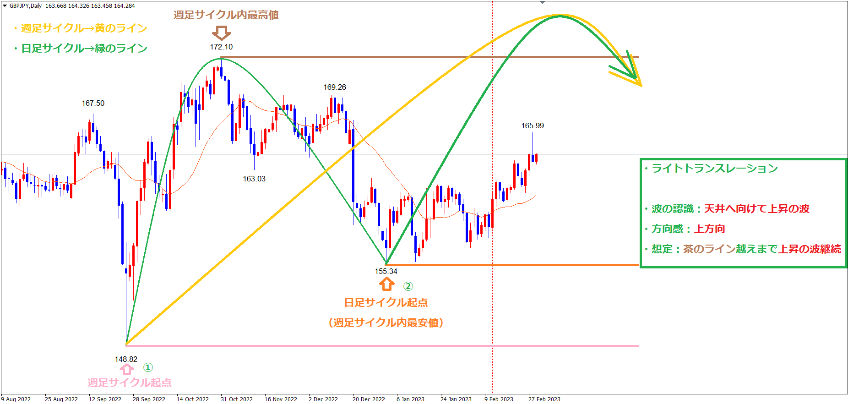The width and height of the screenshot is (848, 404).
Task: Open the triangle menu beside GBPJPY,Daily
Action: [5, 6]
